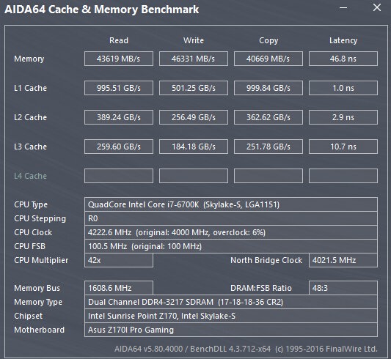The height and width of the screenshot is (359, 391).
Task: Click the Memory Bus 1608.6 MHz field
Action: pos(119,288)
